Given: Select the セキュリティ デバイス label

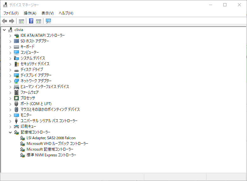Looking at the screenshot, I should tap(35, 64).
